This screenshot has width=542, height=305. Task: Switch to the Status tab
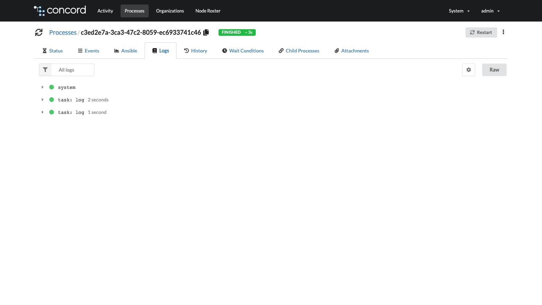pyautogui.click(x=52, y=51)
